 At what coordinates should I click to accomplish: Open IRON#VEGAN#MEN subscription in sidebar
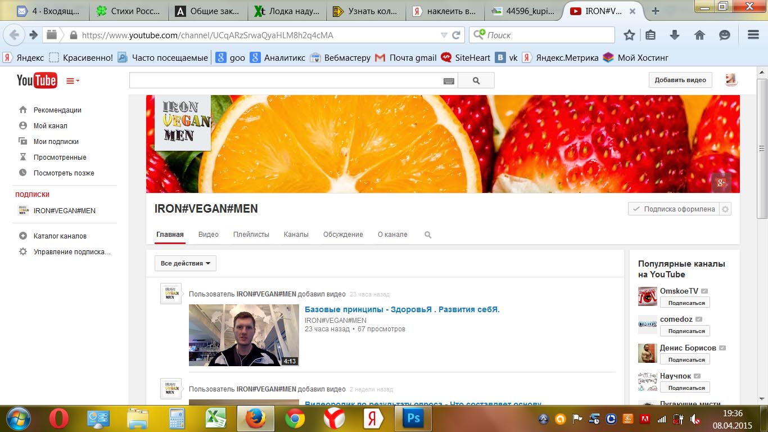click(x=65, y=211)
